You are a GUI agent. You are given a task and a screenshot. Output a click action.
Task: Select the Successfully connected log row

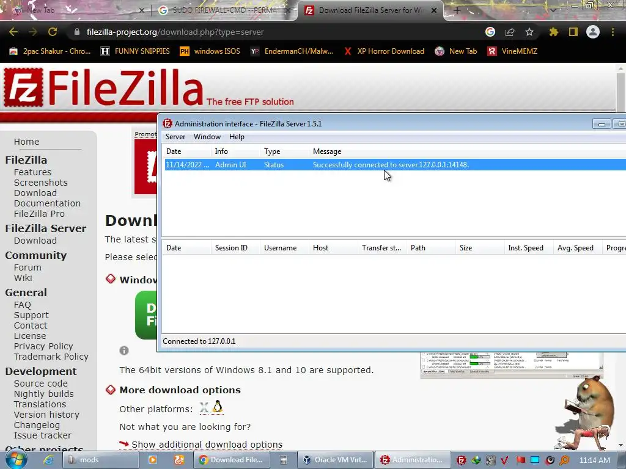click(x=396, y=165)
